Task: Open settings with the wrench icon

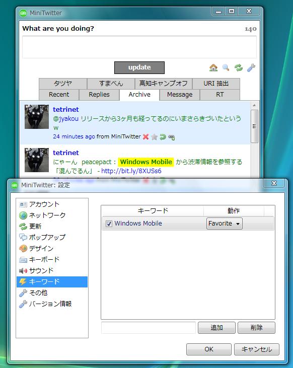Action: tap(251, 68)
